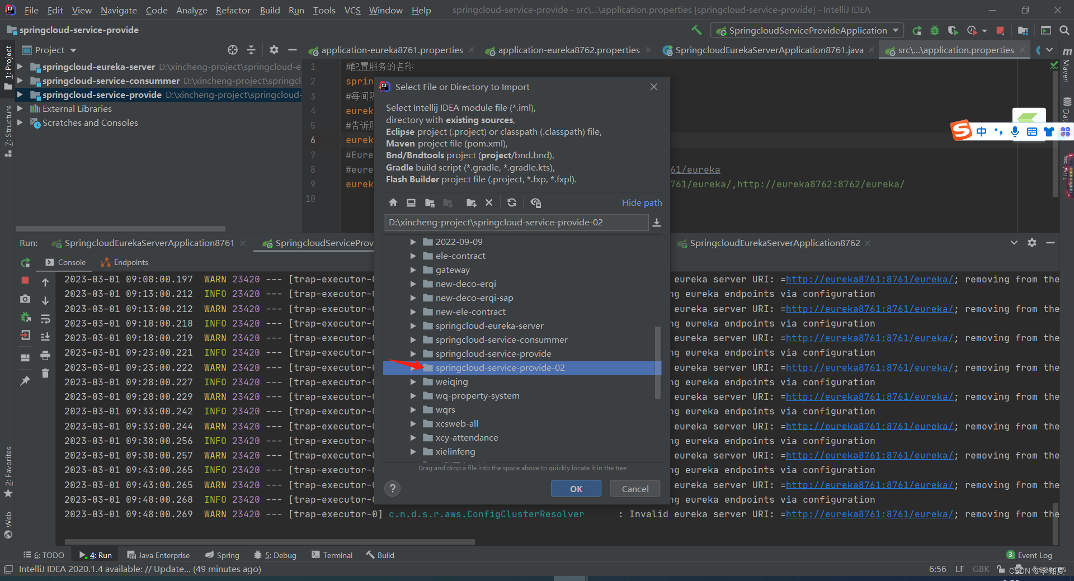Pin the Run tab with pin icon
Screen dimensions: 1074x581
(x=25, y=380)
